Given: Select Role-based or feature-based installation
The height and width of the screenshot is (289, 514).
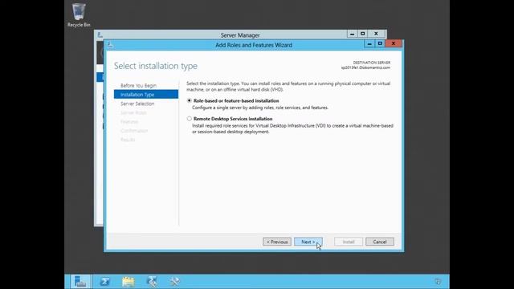Looking at the screenshot, I should (x=190, y=100).
